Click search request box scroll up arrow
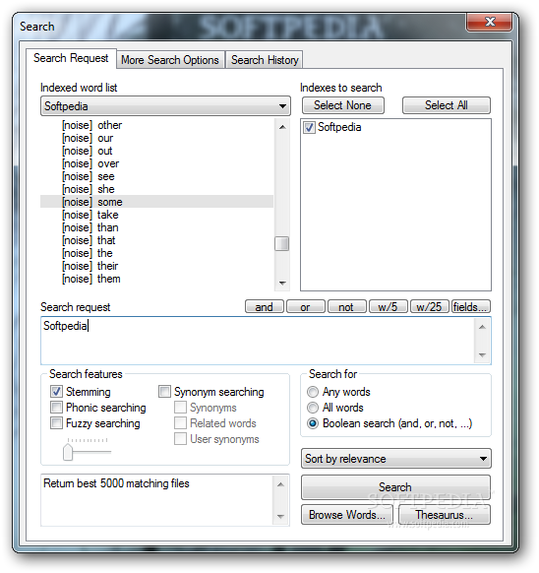This screenshot has width=539, height=573. coord(482,327)
